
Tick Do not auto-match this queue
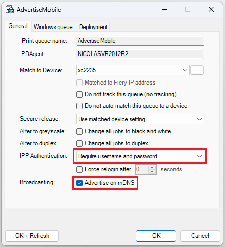pyautogui.click(x=79, y=106)
